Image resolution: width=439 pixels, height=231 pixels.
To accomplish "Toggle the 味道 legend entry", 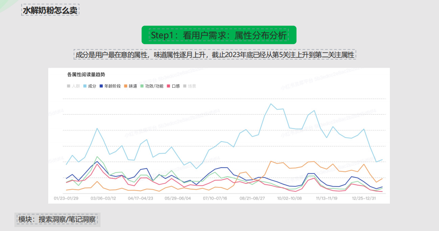I will click(x=130, y=86).
